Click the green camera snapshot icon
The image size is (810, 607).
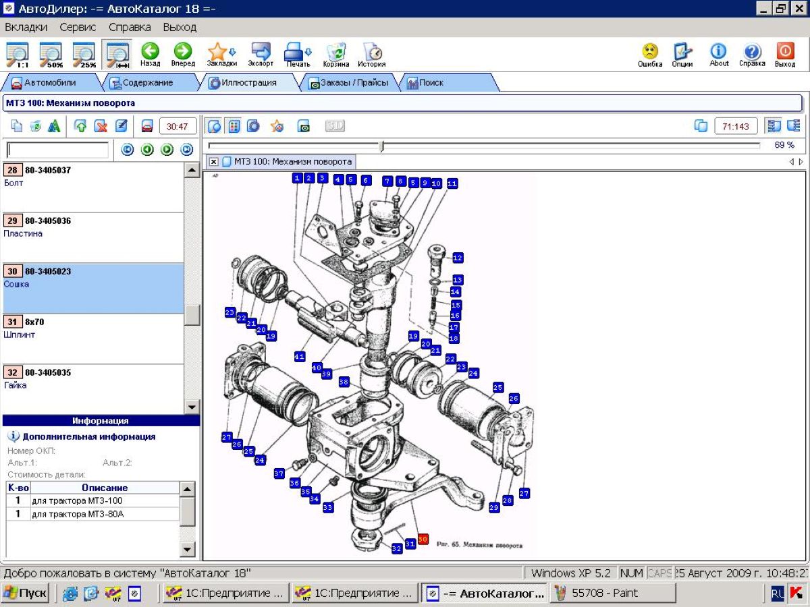tap(304, 126)
